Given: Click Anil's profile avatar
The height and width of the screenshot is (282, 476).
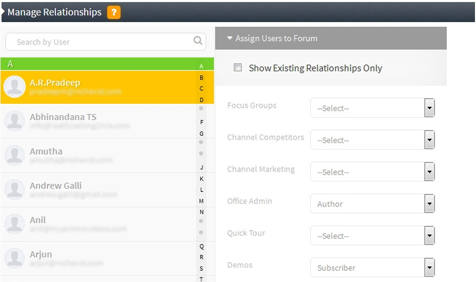Looking at the screenshot, I should tap(14, 224).
